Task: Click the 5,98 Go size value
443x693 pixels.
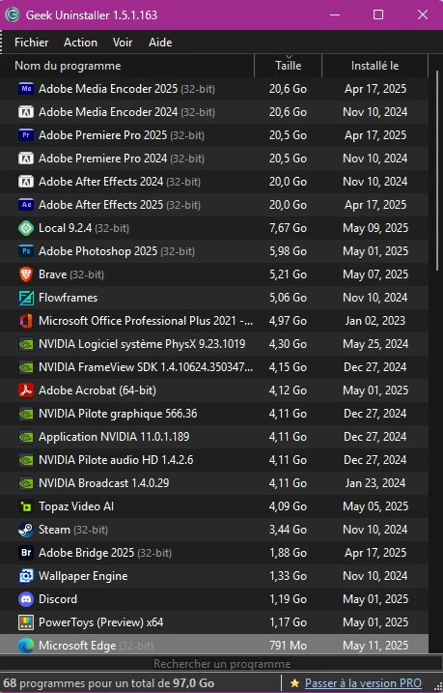Action: [288, 251]
